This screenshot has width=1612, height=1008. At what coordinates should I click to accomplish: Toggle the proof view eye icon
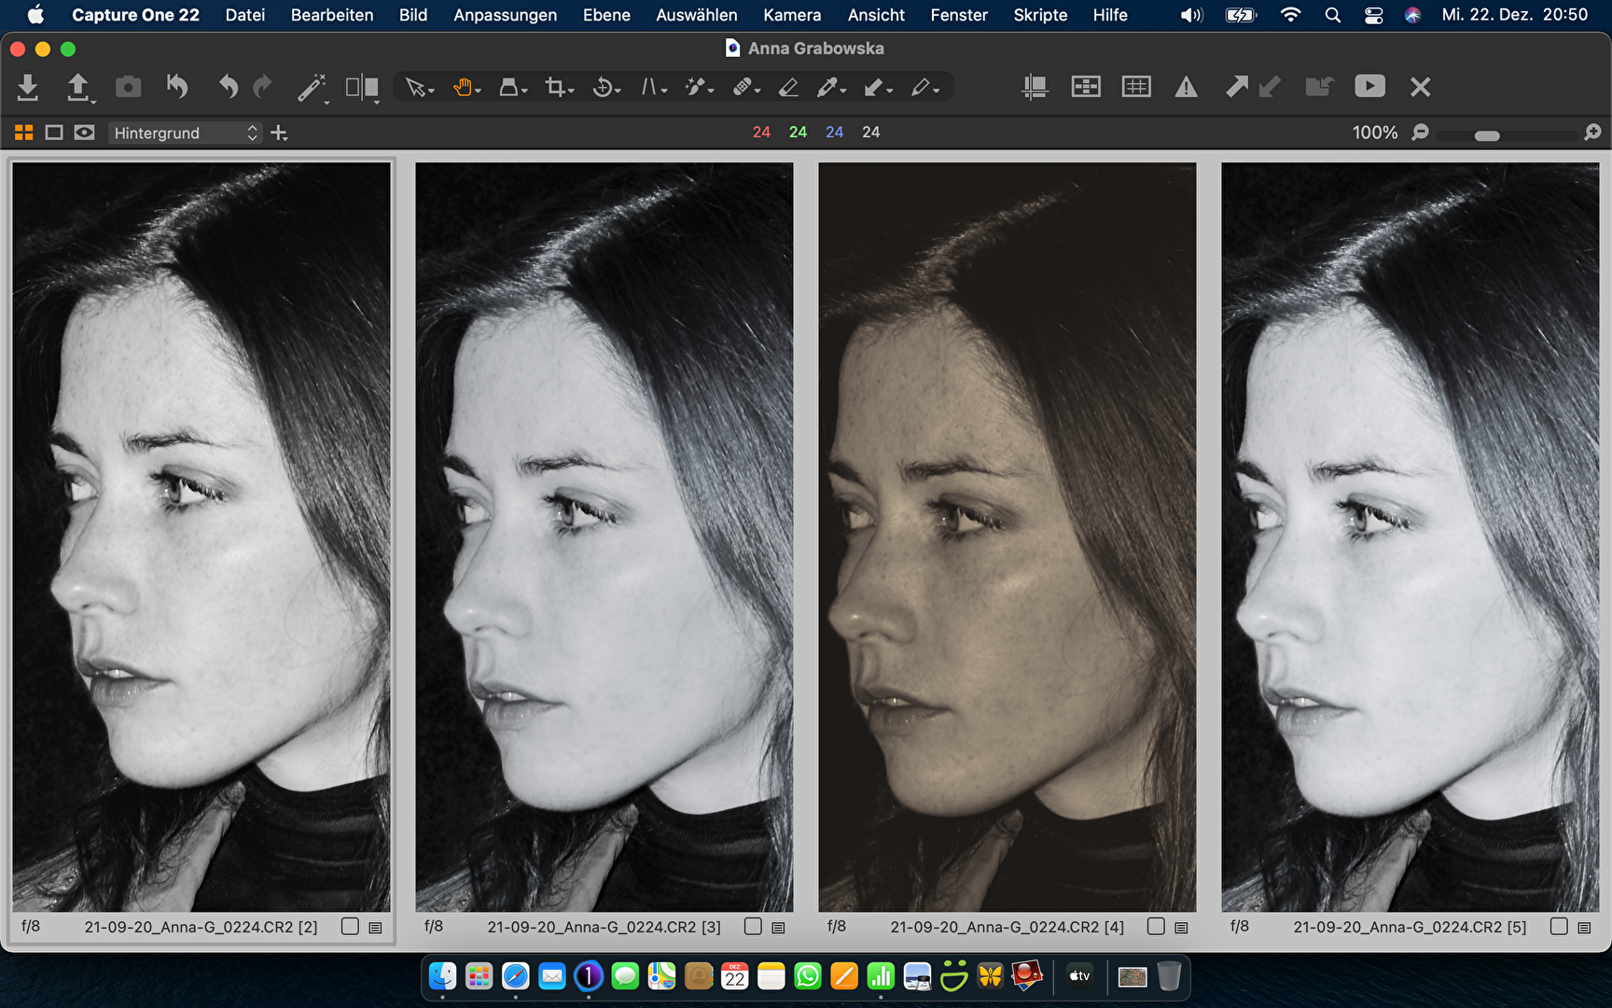click(84, 133)
